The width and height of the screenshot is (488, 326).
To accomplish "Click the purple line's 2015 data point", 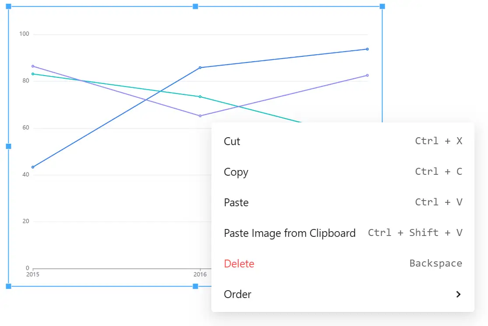I will [x=33, y=66].
